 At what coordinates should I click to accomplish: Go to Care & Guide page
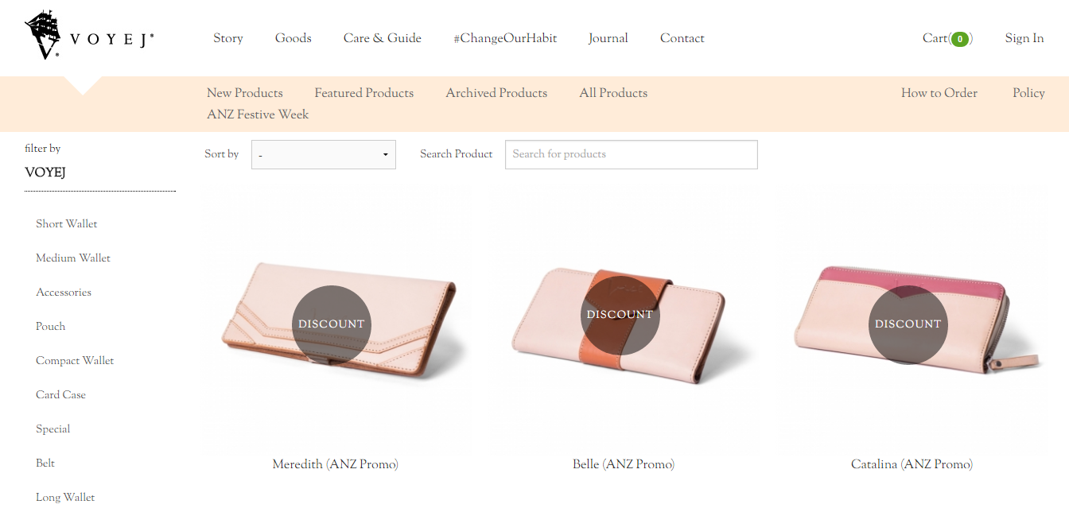383,38
